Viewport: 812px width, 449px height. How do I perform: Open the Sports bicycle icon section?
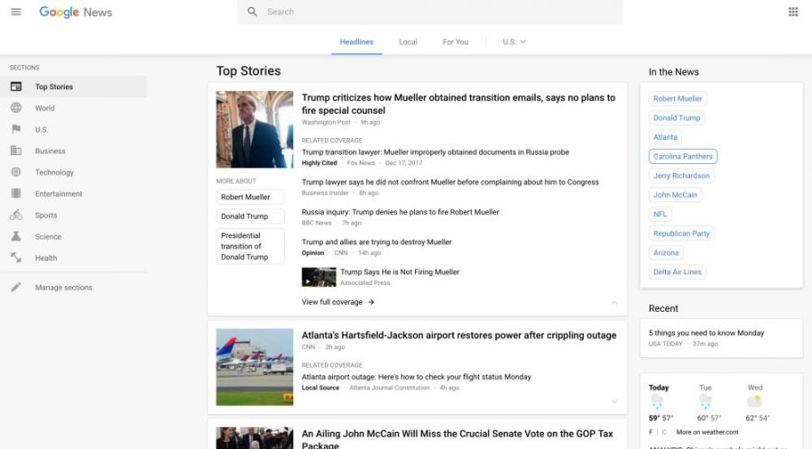coord(15,215)
